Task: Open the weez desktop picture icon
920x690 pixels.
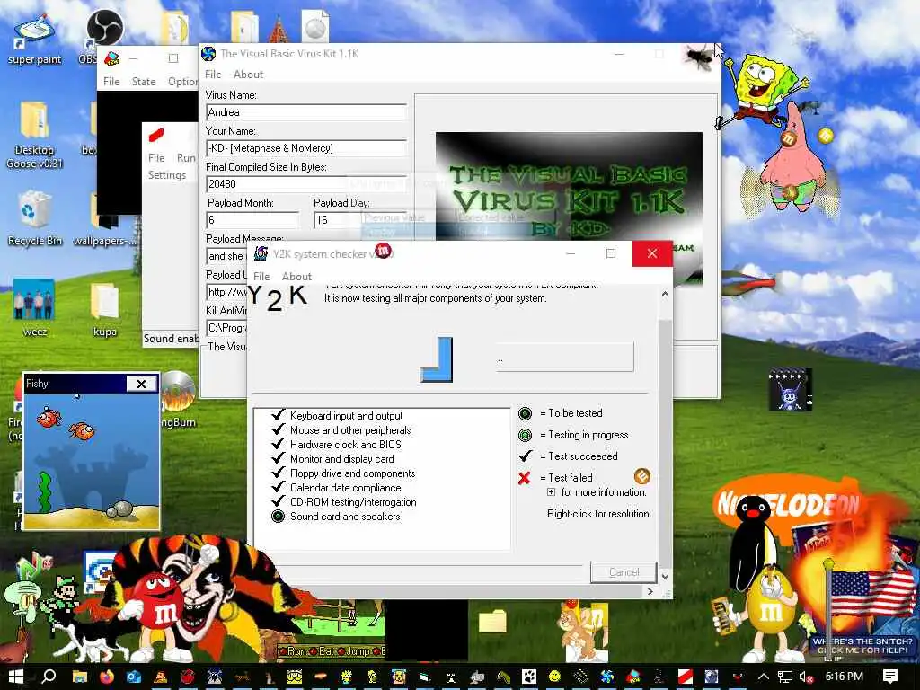Action: pos(34,308)
